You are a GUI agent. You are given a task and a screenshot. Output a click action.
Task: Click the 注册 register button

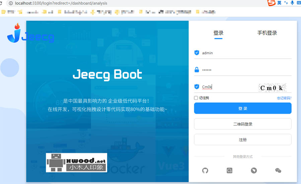pyautogui.click(x=243, y=140)
